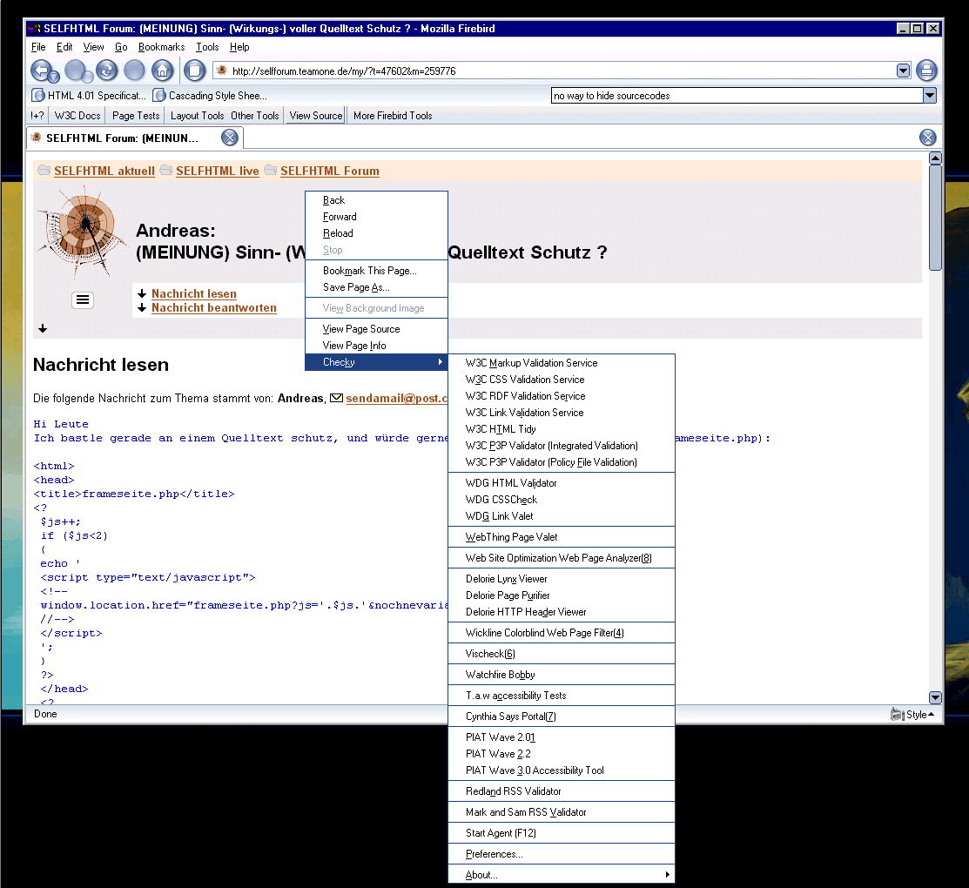
Task: Follow the 'Nachricht beantworten' link
Action: (213, 308)
